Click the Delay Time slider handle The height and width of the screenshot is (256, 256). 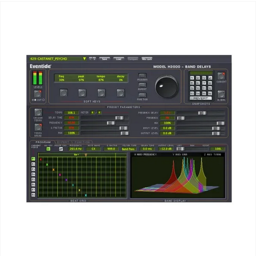[x=119, y=118]
